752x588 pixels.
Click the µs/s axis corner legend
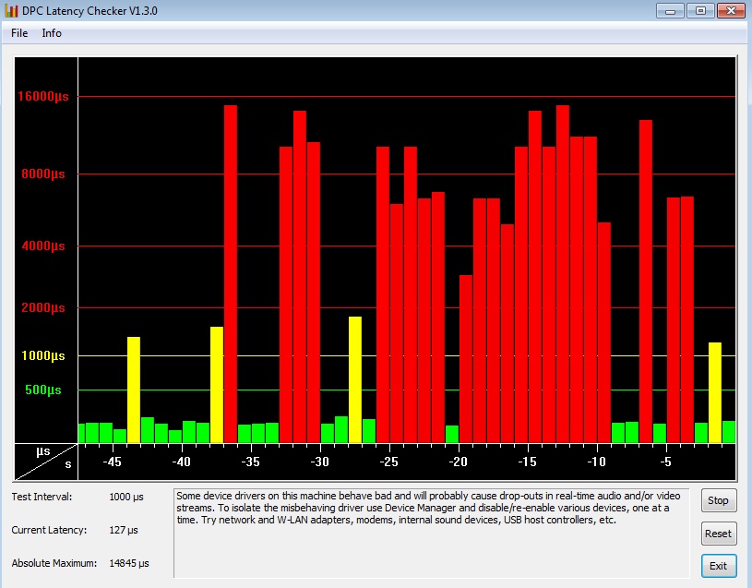[x=46, y=462]
